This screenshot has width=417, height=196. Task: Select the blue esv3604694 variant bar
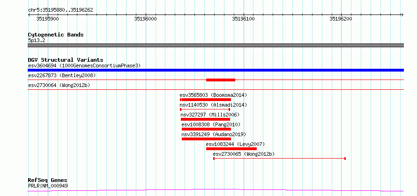point(216,70)
